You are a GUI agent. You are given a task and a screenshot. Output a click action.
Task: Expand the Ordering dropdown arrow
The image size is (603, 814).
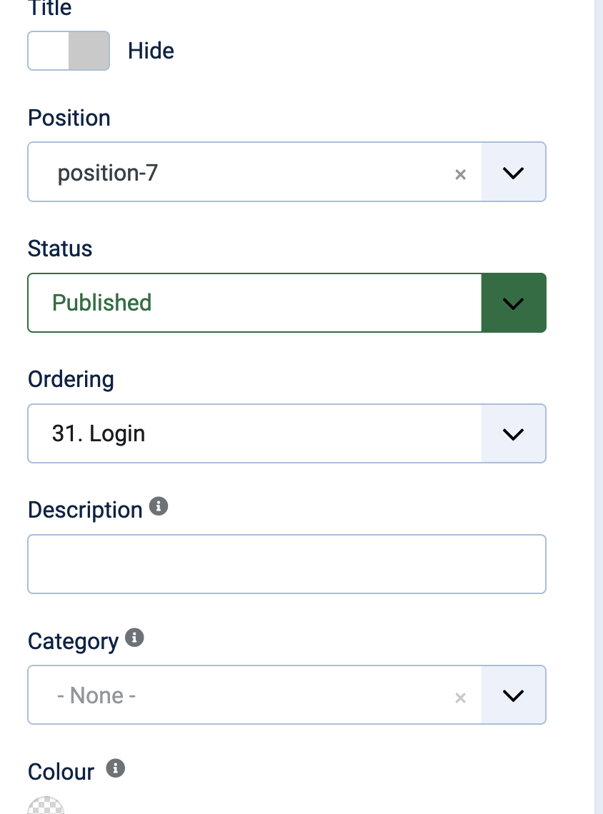pos(514,433)
